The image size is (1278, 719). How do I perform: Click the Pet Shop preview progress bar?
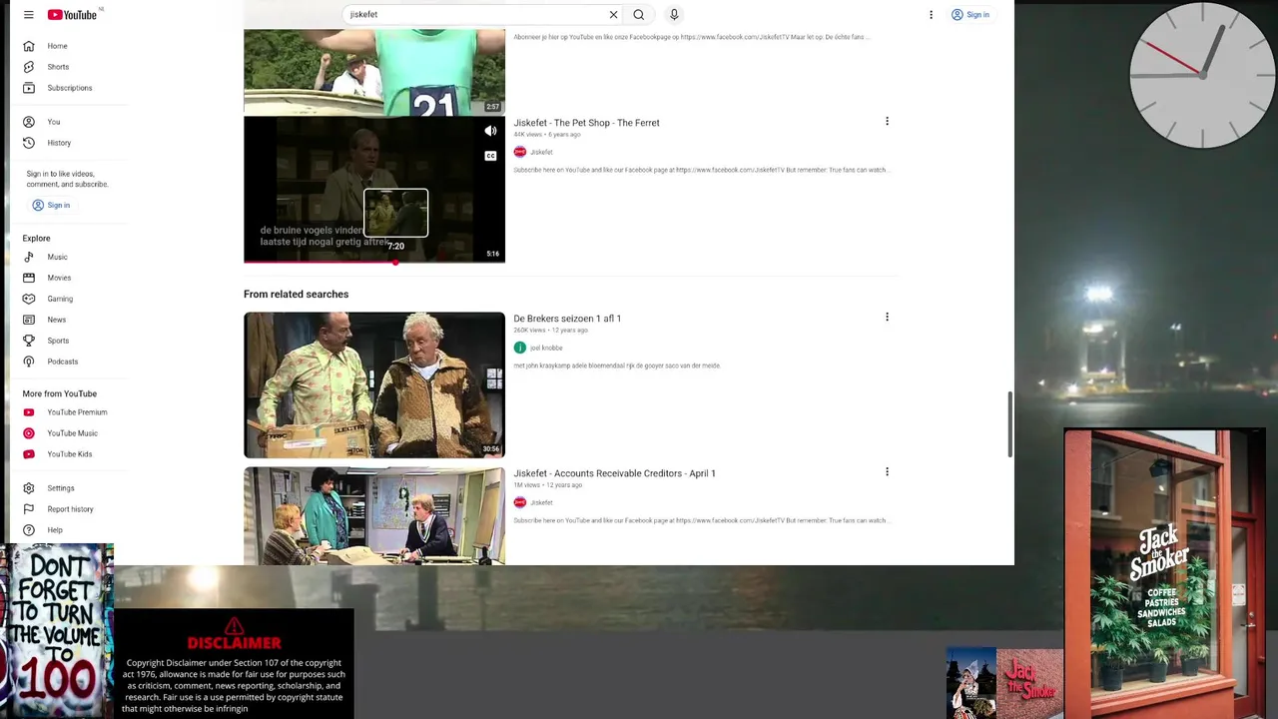(x=374, y=262)
